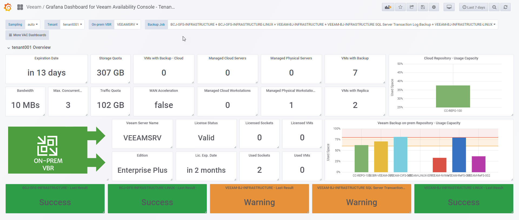Screen dimensions: 519x220
Task: Open dashboard settings gear
Action: (x=434, y=7)
